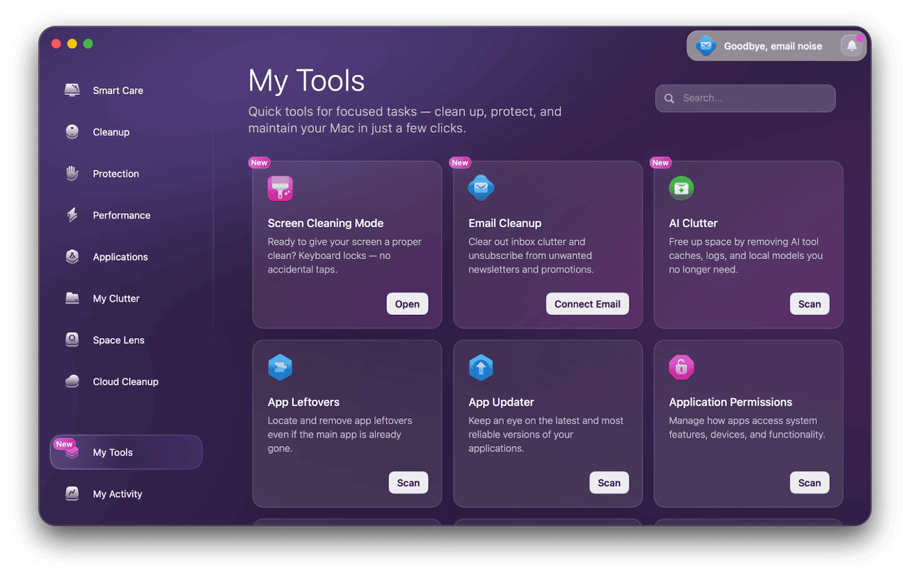Click the My Activity chart icon
This screenshot has height=577, width=910.
[72, 494]
